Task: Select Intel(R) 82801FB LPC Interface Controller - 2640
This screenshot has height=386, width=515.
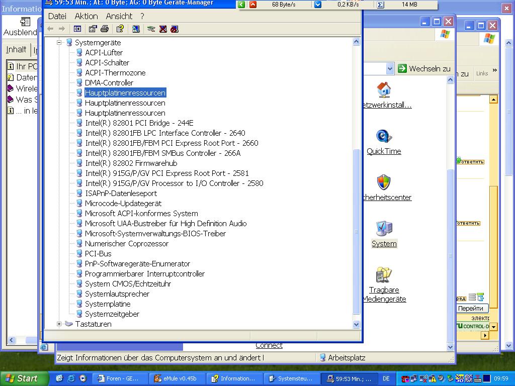Action: click(165, 133)
